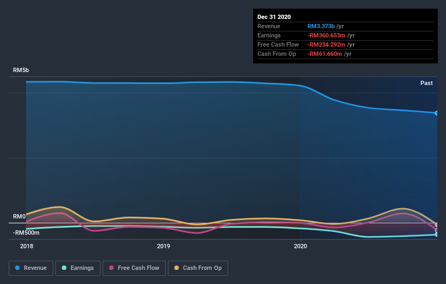
Task: Click the Cash From Op label in tooltip
Action: [277, 54]
